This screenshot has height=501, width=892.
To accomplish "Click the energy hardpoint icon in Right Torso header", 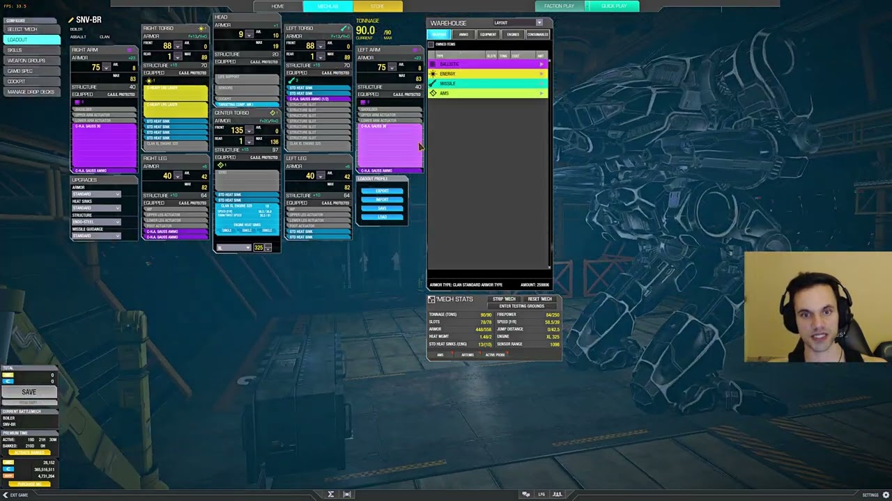I will (201, 29).
